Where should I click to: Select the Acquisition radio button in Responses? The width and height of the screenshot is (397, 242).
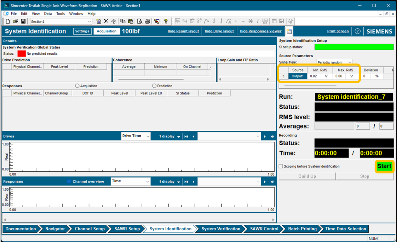[77, 86]
